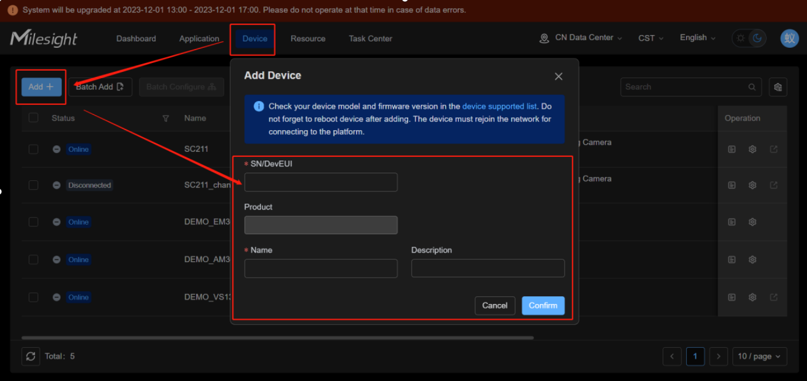Open settings gear for the DEMO_VS1 row
This screenshot has width=807, height=381.
coord(753,297)
